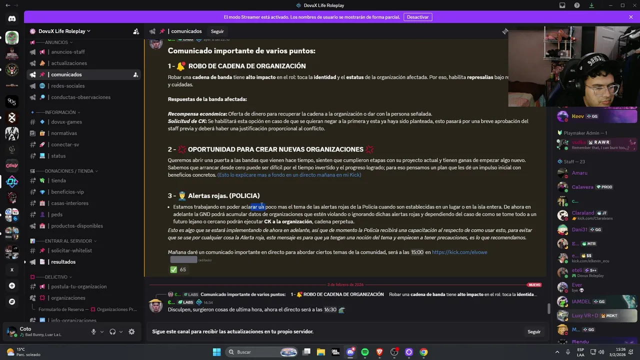640x360 pixels.
Task: Open Google Chrome from the taskbar
Action: (x=423, y=352)
